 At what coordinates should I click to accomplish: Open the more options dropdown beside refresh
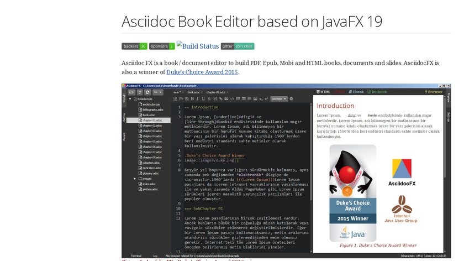click(158, 92)
